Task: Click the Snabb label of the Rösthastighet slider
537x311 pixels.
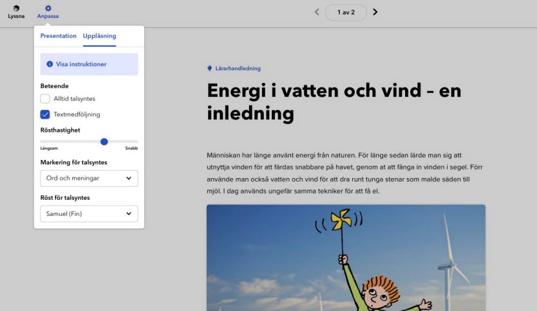Action: 131,148
